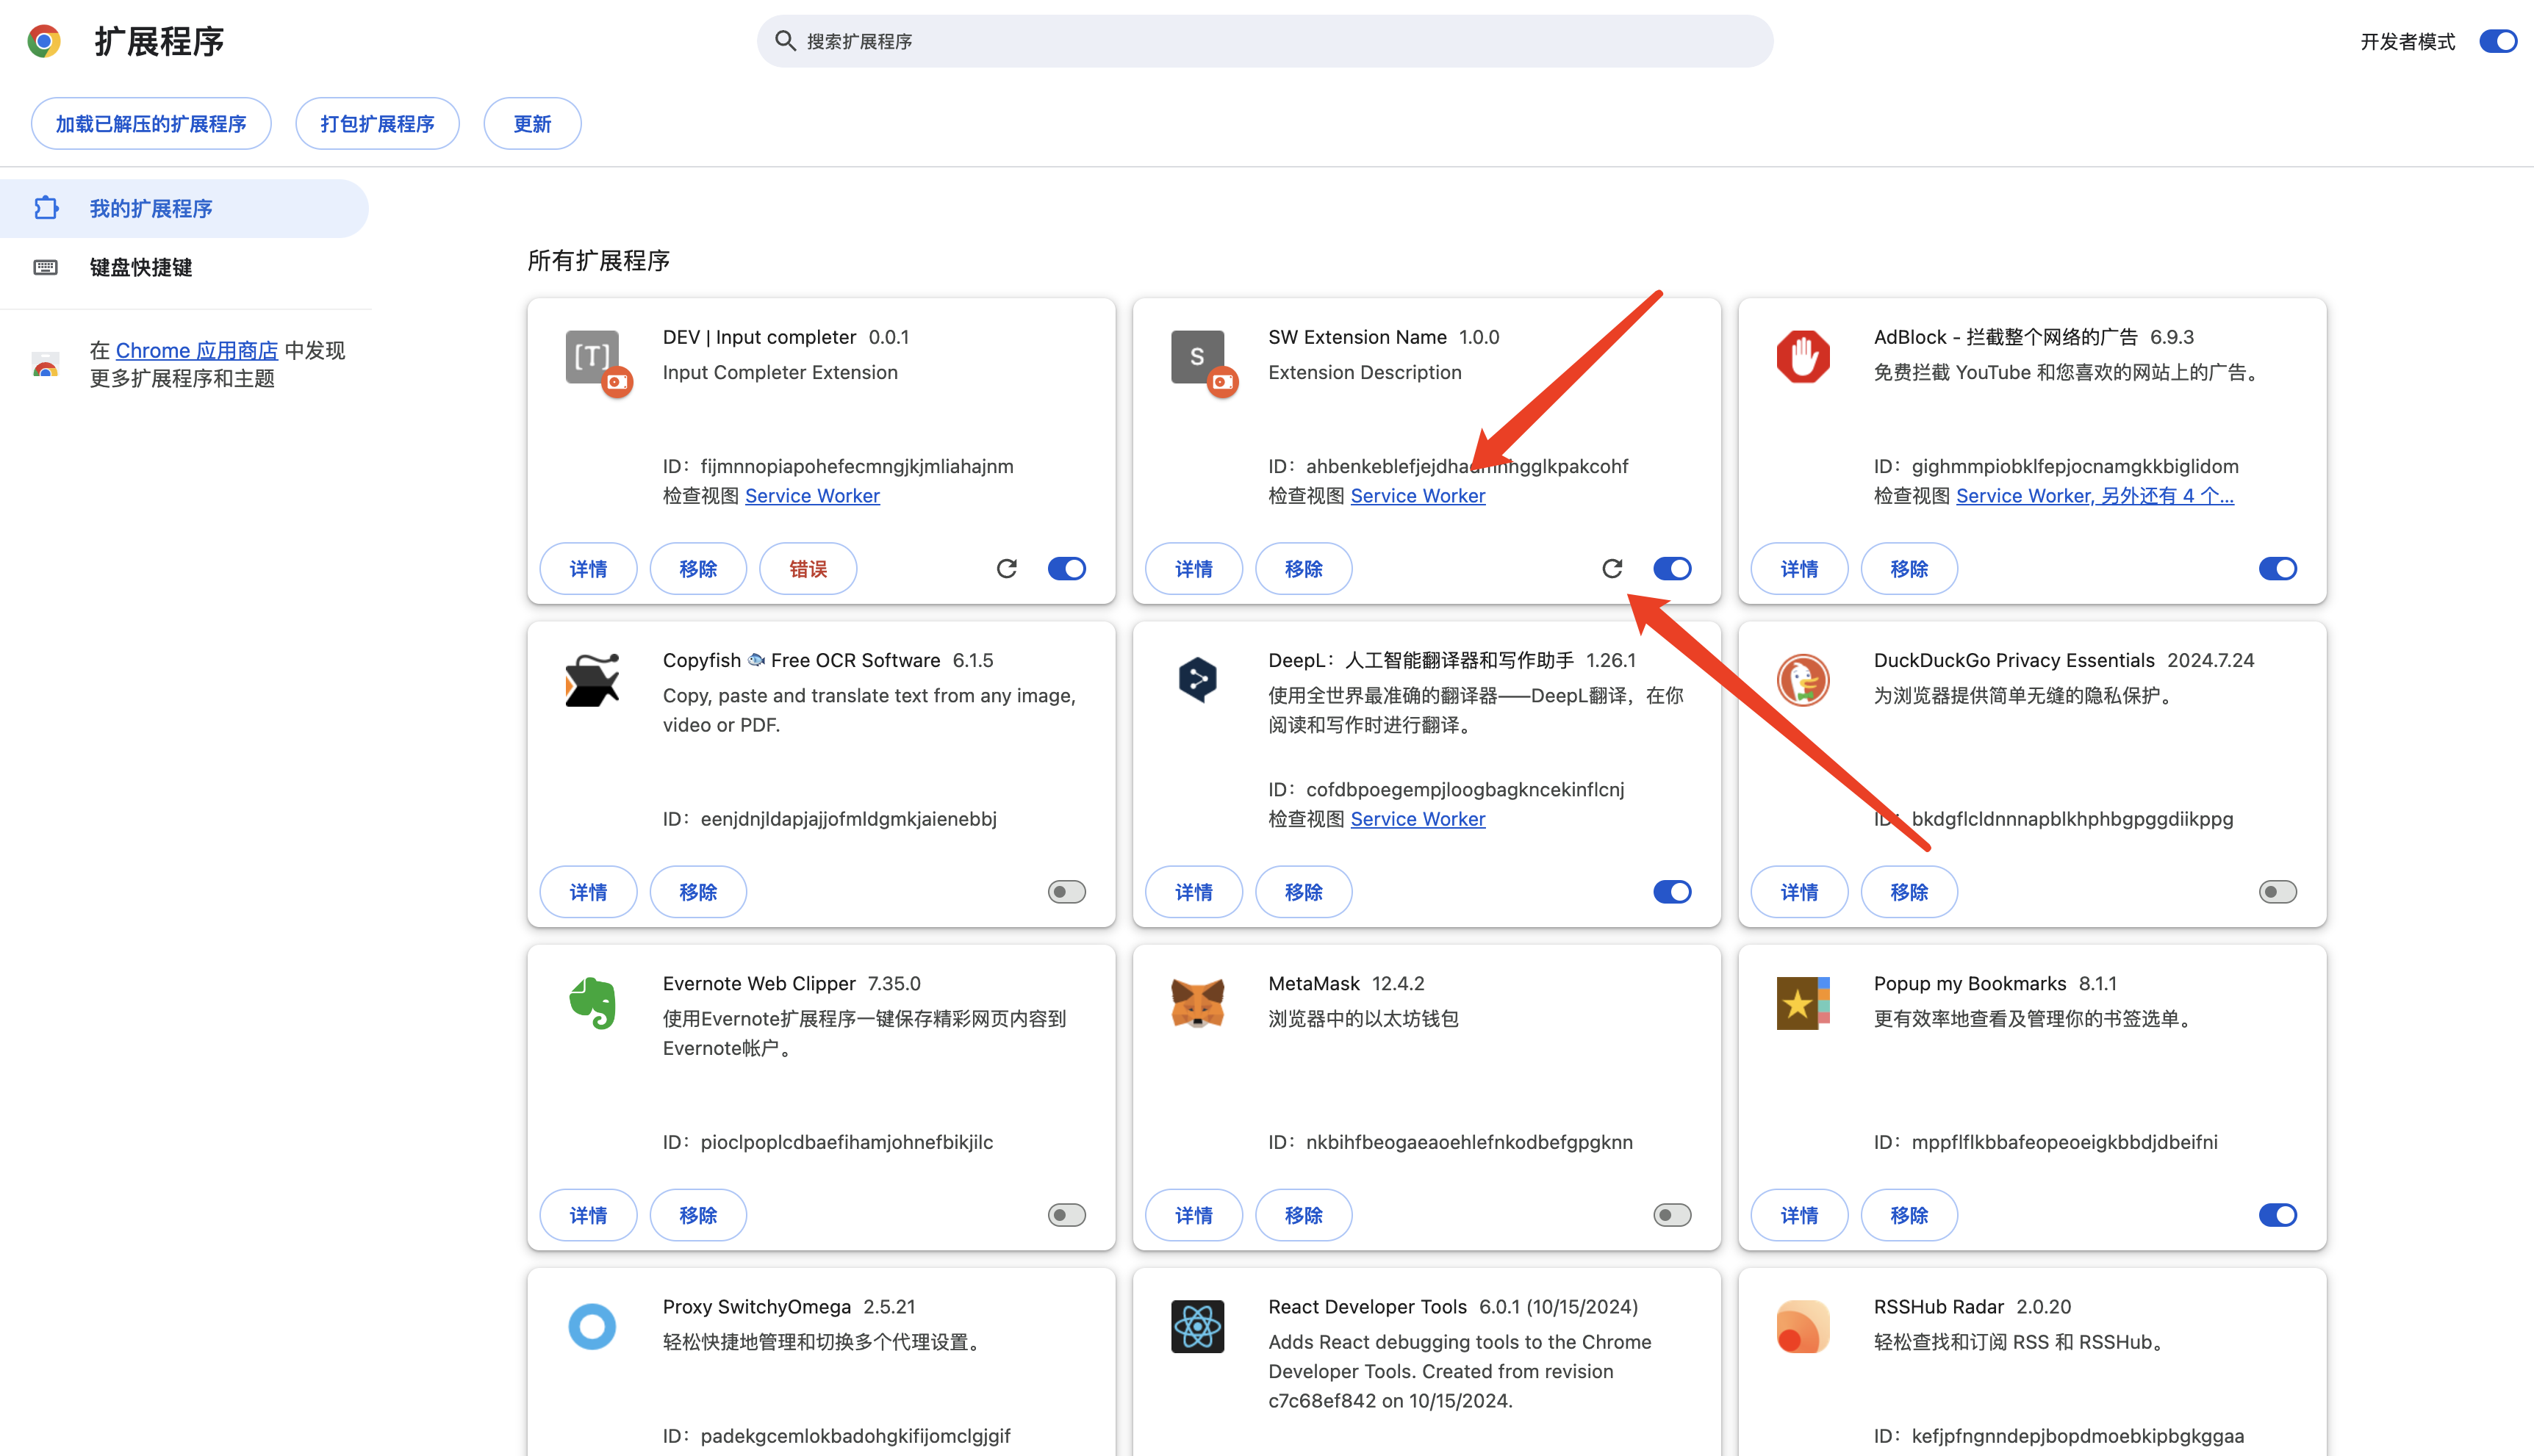Open Service Worker link of DeepL
Viewport: 2534px width, 1456px height.
[1418, 819]
